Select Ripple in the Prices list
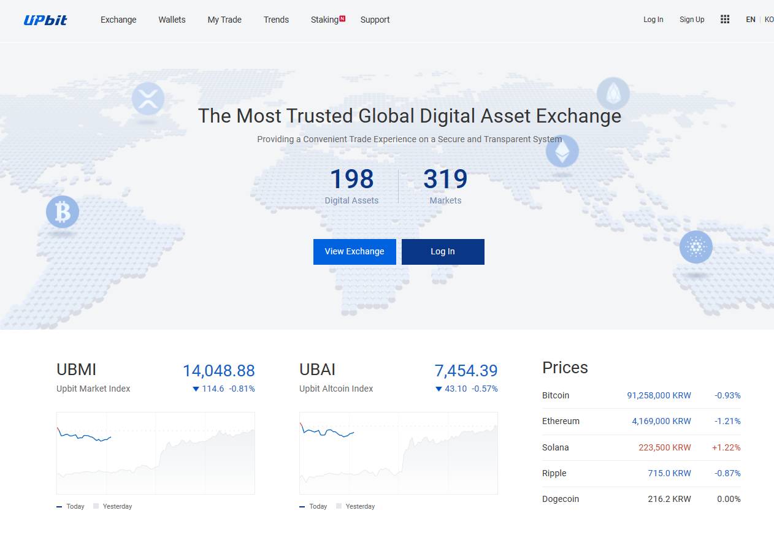 coord(642,473)
